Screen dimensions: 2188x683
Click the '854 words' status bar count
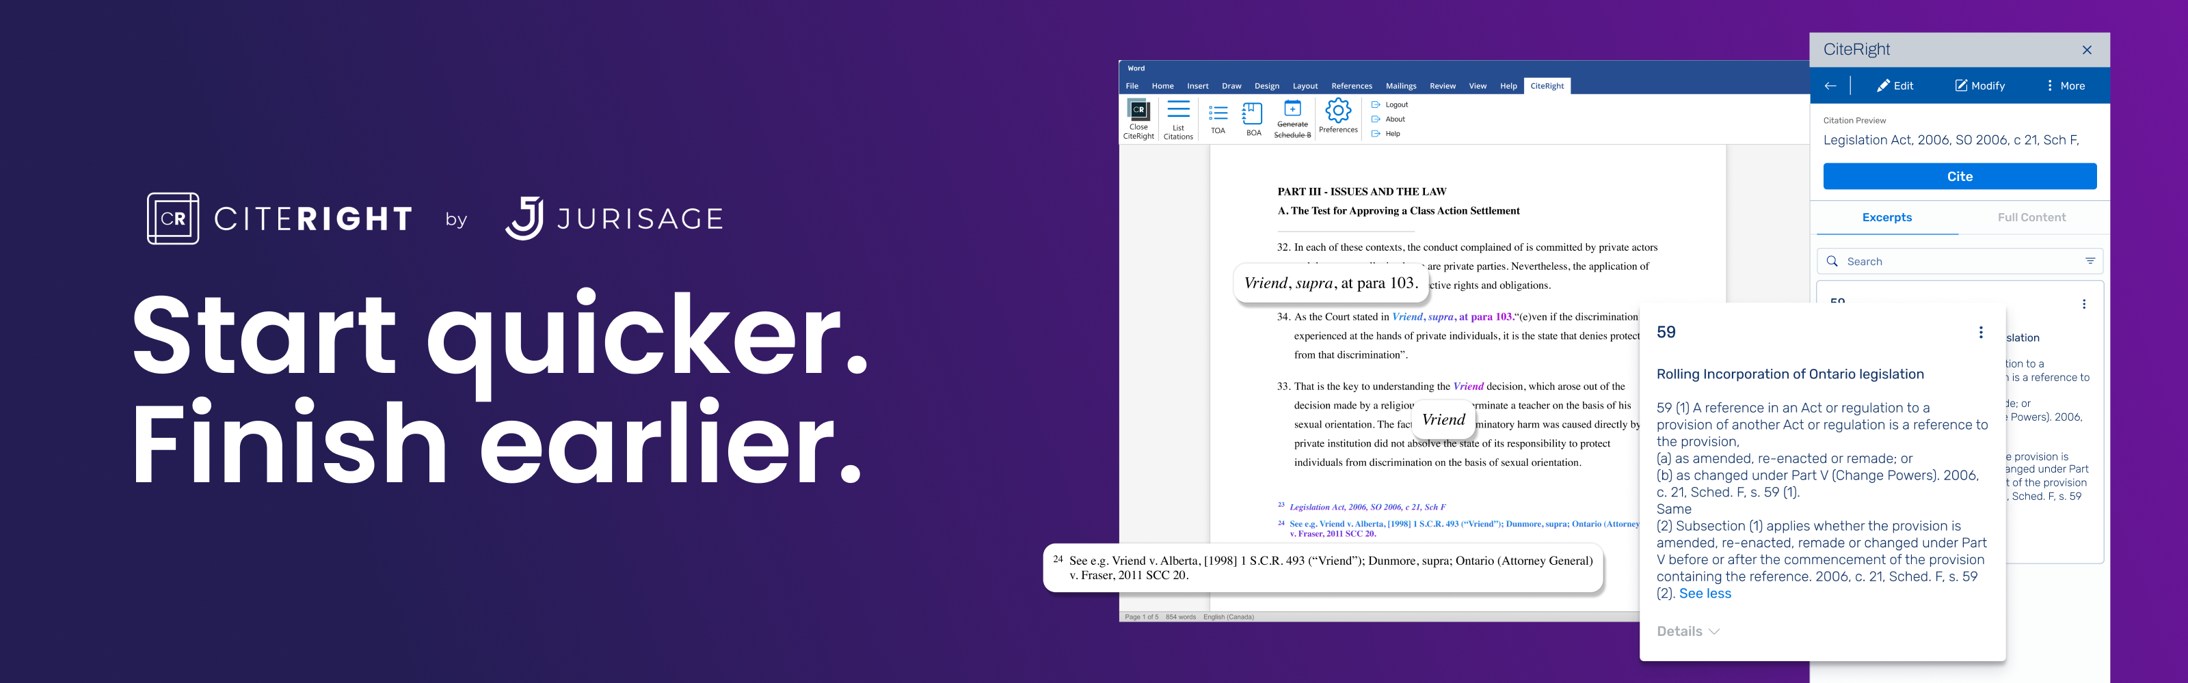tap(1181, 617)
